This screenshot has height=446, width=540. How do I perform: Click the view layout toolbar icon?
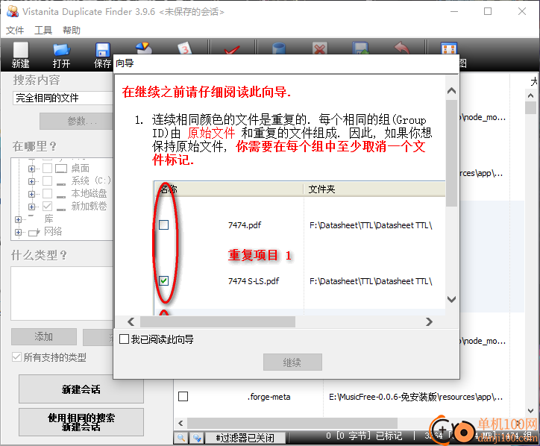tap(449, 48)
